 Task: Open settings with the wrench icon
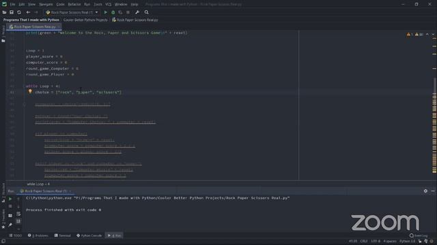137,12
